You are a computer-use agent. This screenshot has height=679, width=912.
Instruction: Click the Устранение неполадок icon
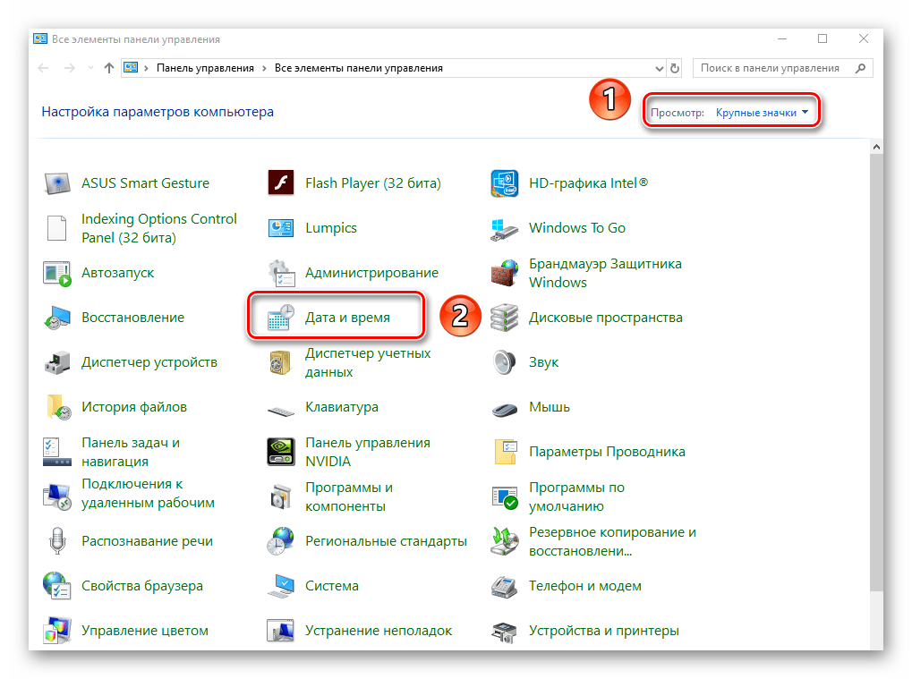[281, 631]
